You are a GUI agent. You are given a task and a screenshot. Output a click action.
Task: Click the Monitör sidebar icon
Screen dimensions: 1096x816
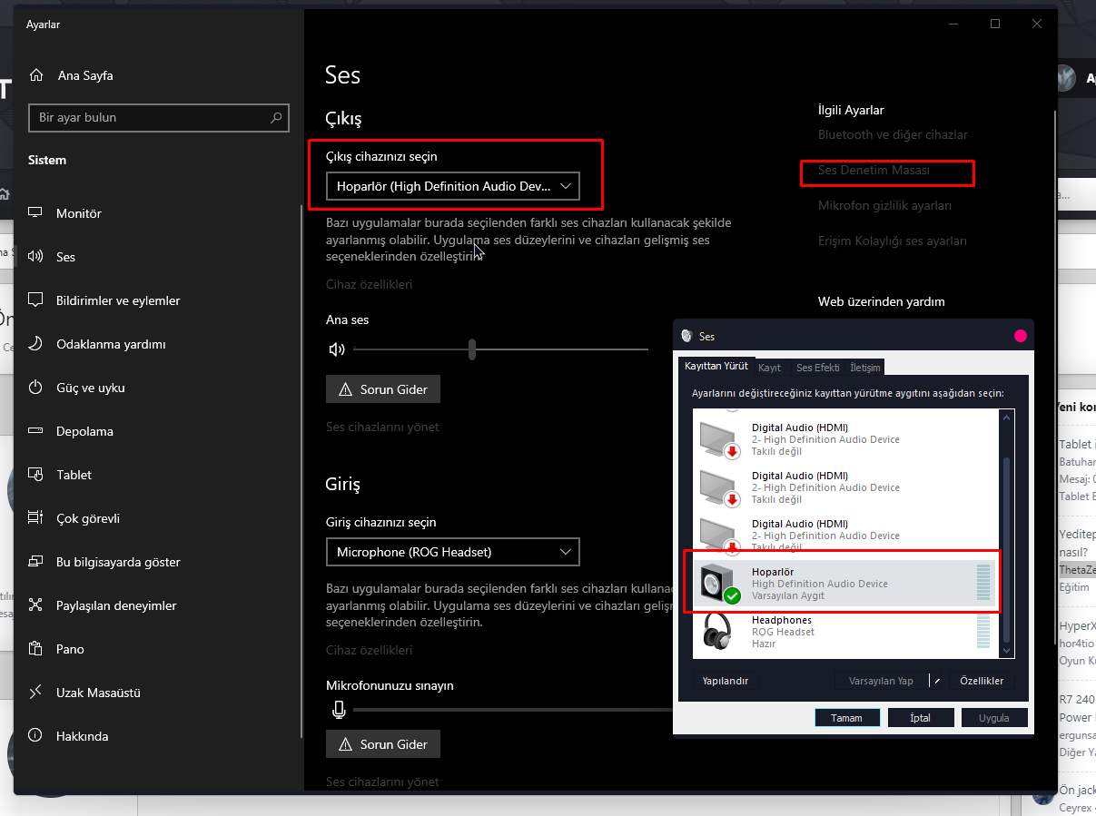[36, 213]
